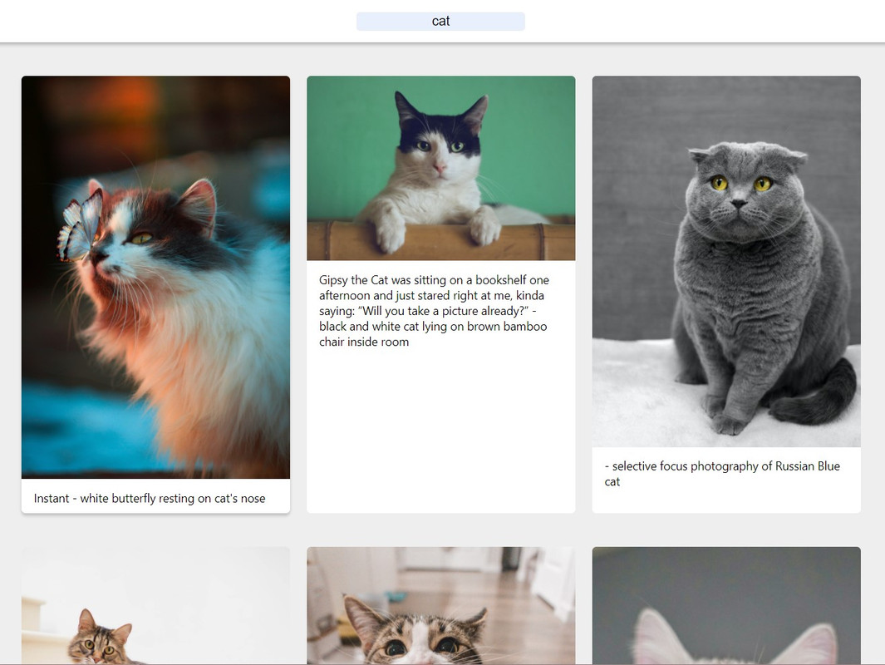Open the pink-eared cat on gray background photo
Image resolution: width=885 pixels, height=665 pixels.
click(x=726, y=605)
